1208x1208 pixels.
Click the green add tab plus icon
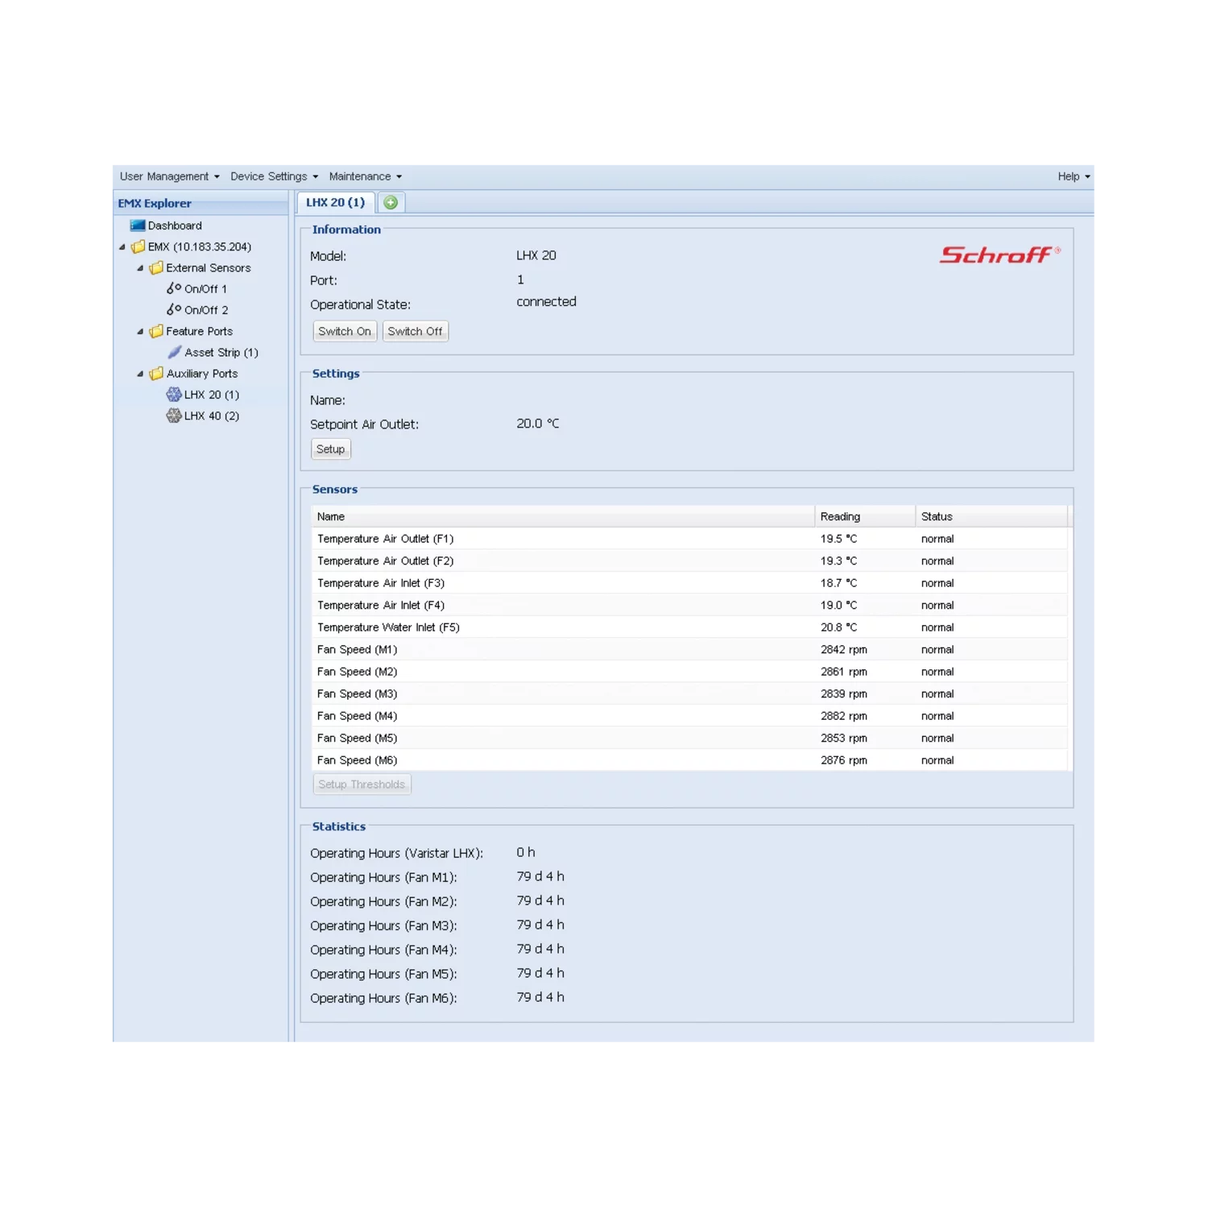point(391,203)
